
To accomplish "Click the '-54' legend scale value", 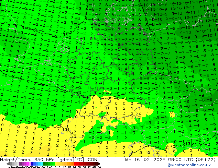I will 11,167.
